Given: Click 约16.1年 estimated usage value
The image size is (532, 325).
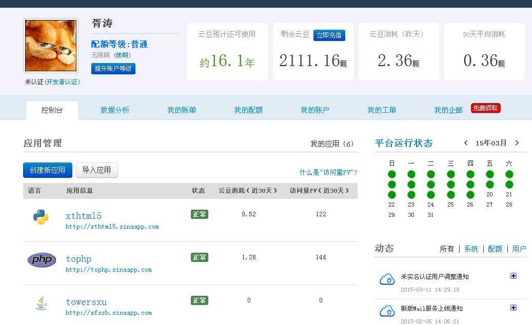Looking at the screenshot, I should (227, 62).
